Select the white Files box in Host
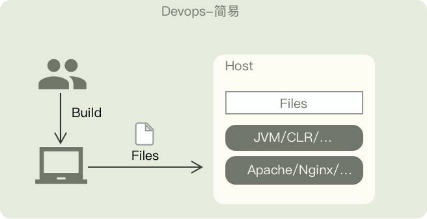427x219 pixels. (294, 103)
